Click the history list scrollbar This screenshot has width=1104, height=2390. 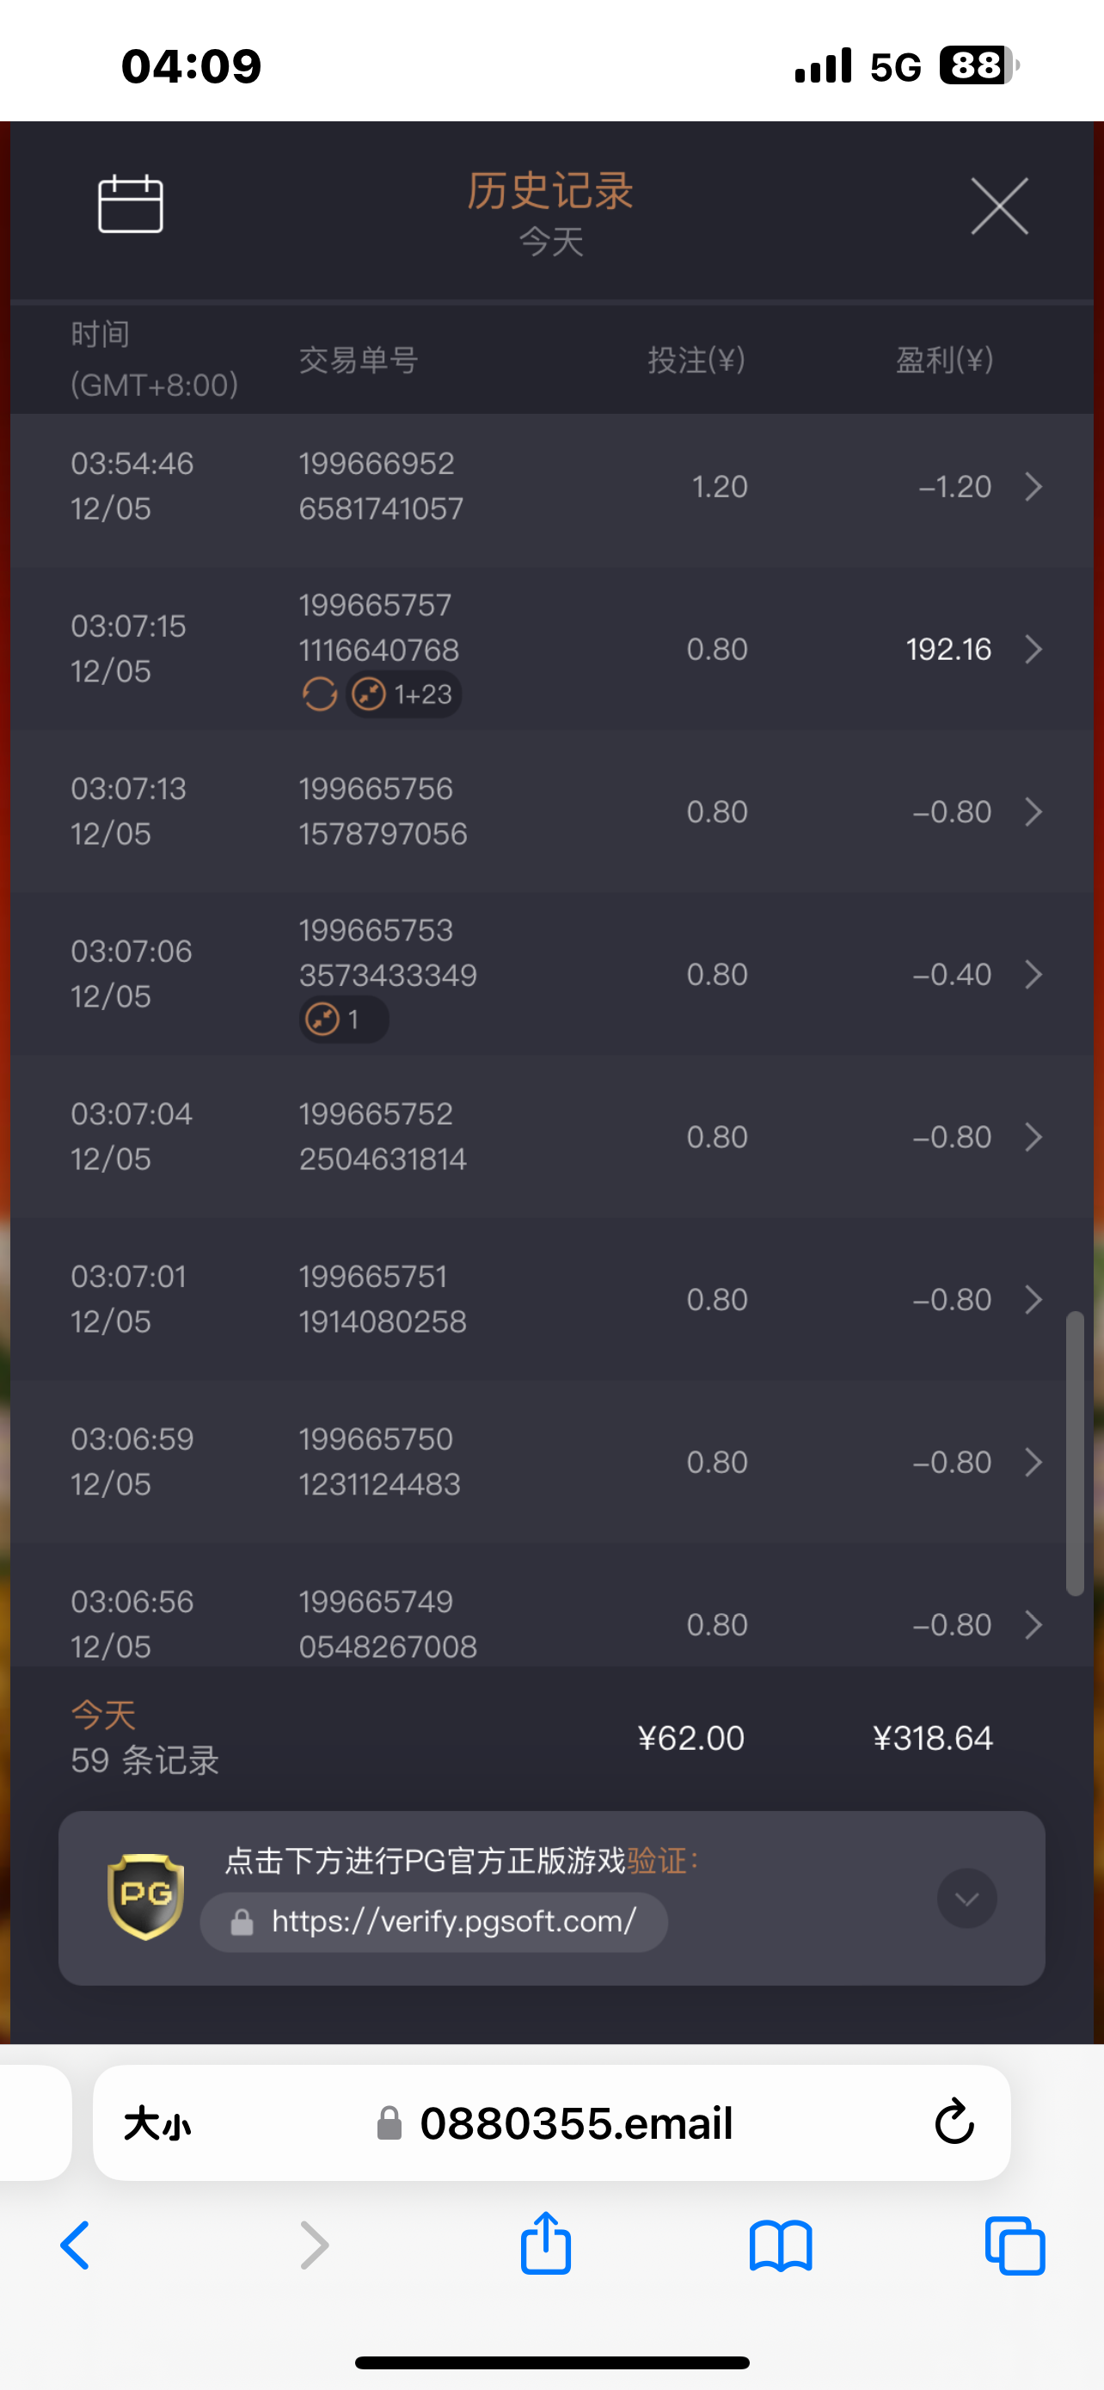[x=1075, y=1453]
